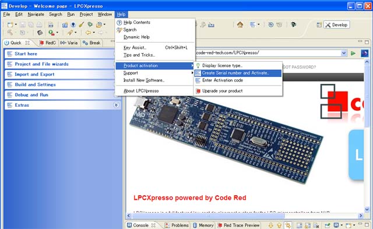The image size is (373, 229).
Task: Click the Develop perspective button
Action: [x=337, y=24]
